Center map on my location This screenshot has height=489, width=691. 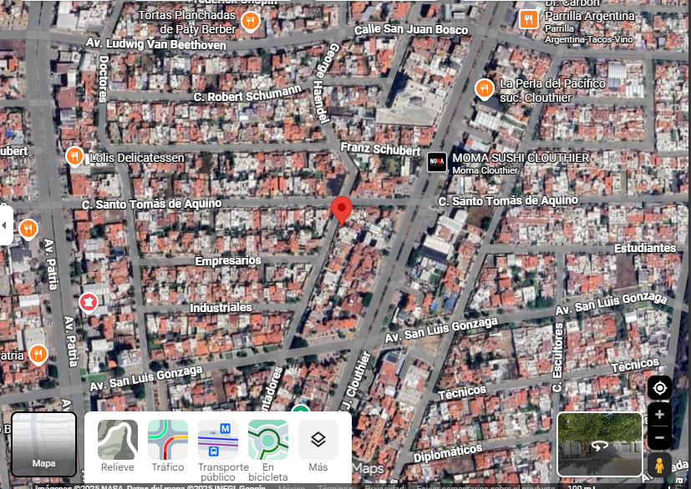(659, 388)
